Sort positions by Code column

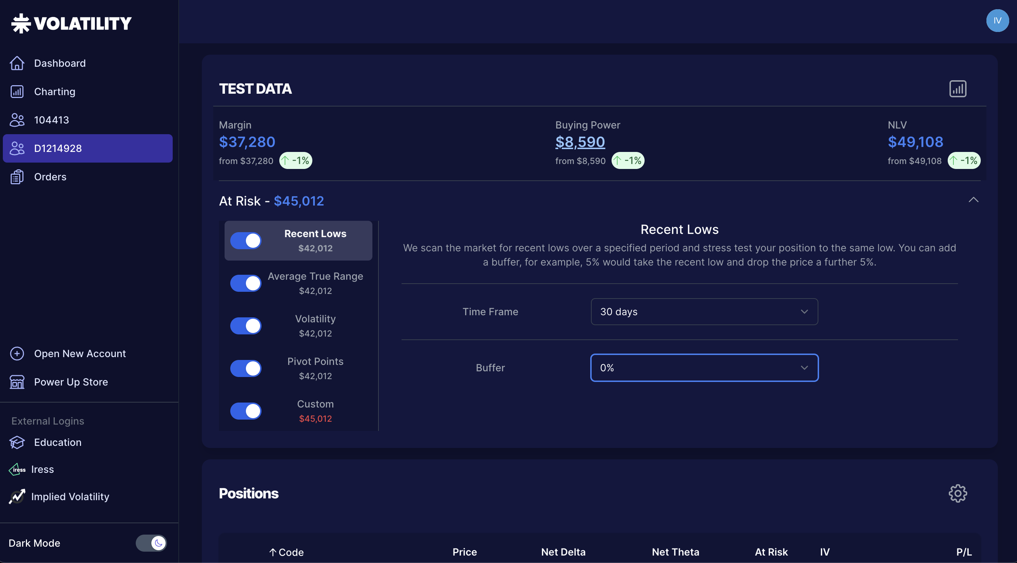tap(287, 552)
